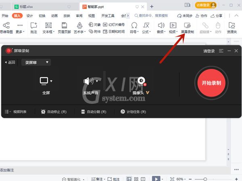Expand more ribbon tabs with the chevron

coord(128,16)
